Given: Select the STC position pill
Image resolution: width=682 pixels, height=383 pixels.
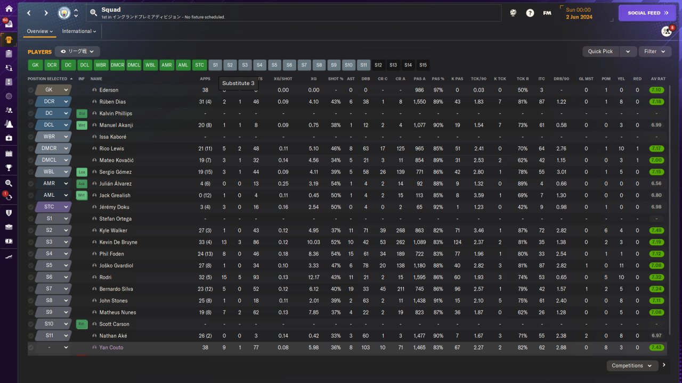Looking at the screenshot, I should (200, 65).
